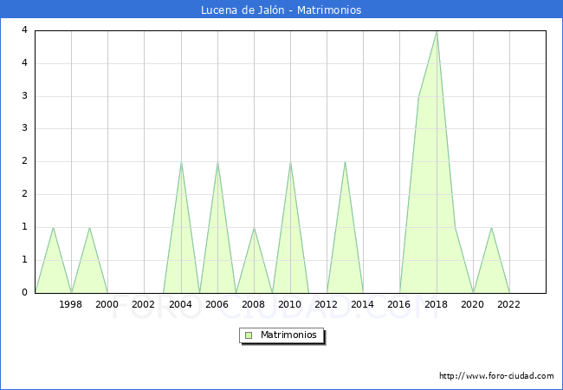Image resolution: width=563 pixels, height=390 pixels.
Task: Click the 2006 peak data point
Action: click(x=217, y=162)
